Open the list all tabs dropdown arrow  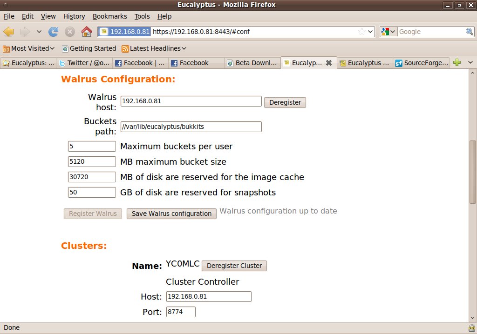[470, 63]
